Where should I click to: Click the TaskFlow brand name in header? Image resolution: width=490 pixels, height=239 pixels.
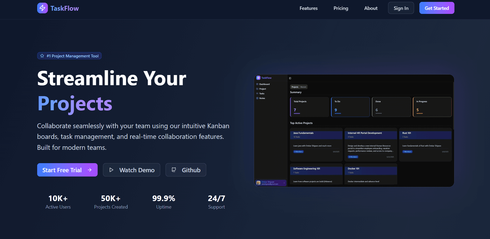pos(64,8)
